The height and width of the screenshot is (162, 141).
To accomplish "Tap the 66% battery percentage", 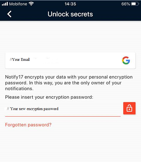I will (126, 4).
